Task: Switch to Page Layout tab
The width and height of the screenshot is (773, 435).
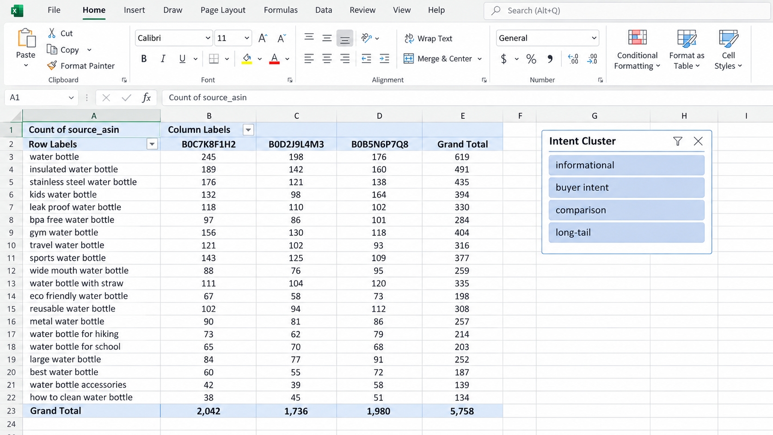Action: [x=223, y=10]
